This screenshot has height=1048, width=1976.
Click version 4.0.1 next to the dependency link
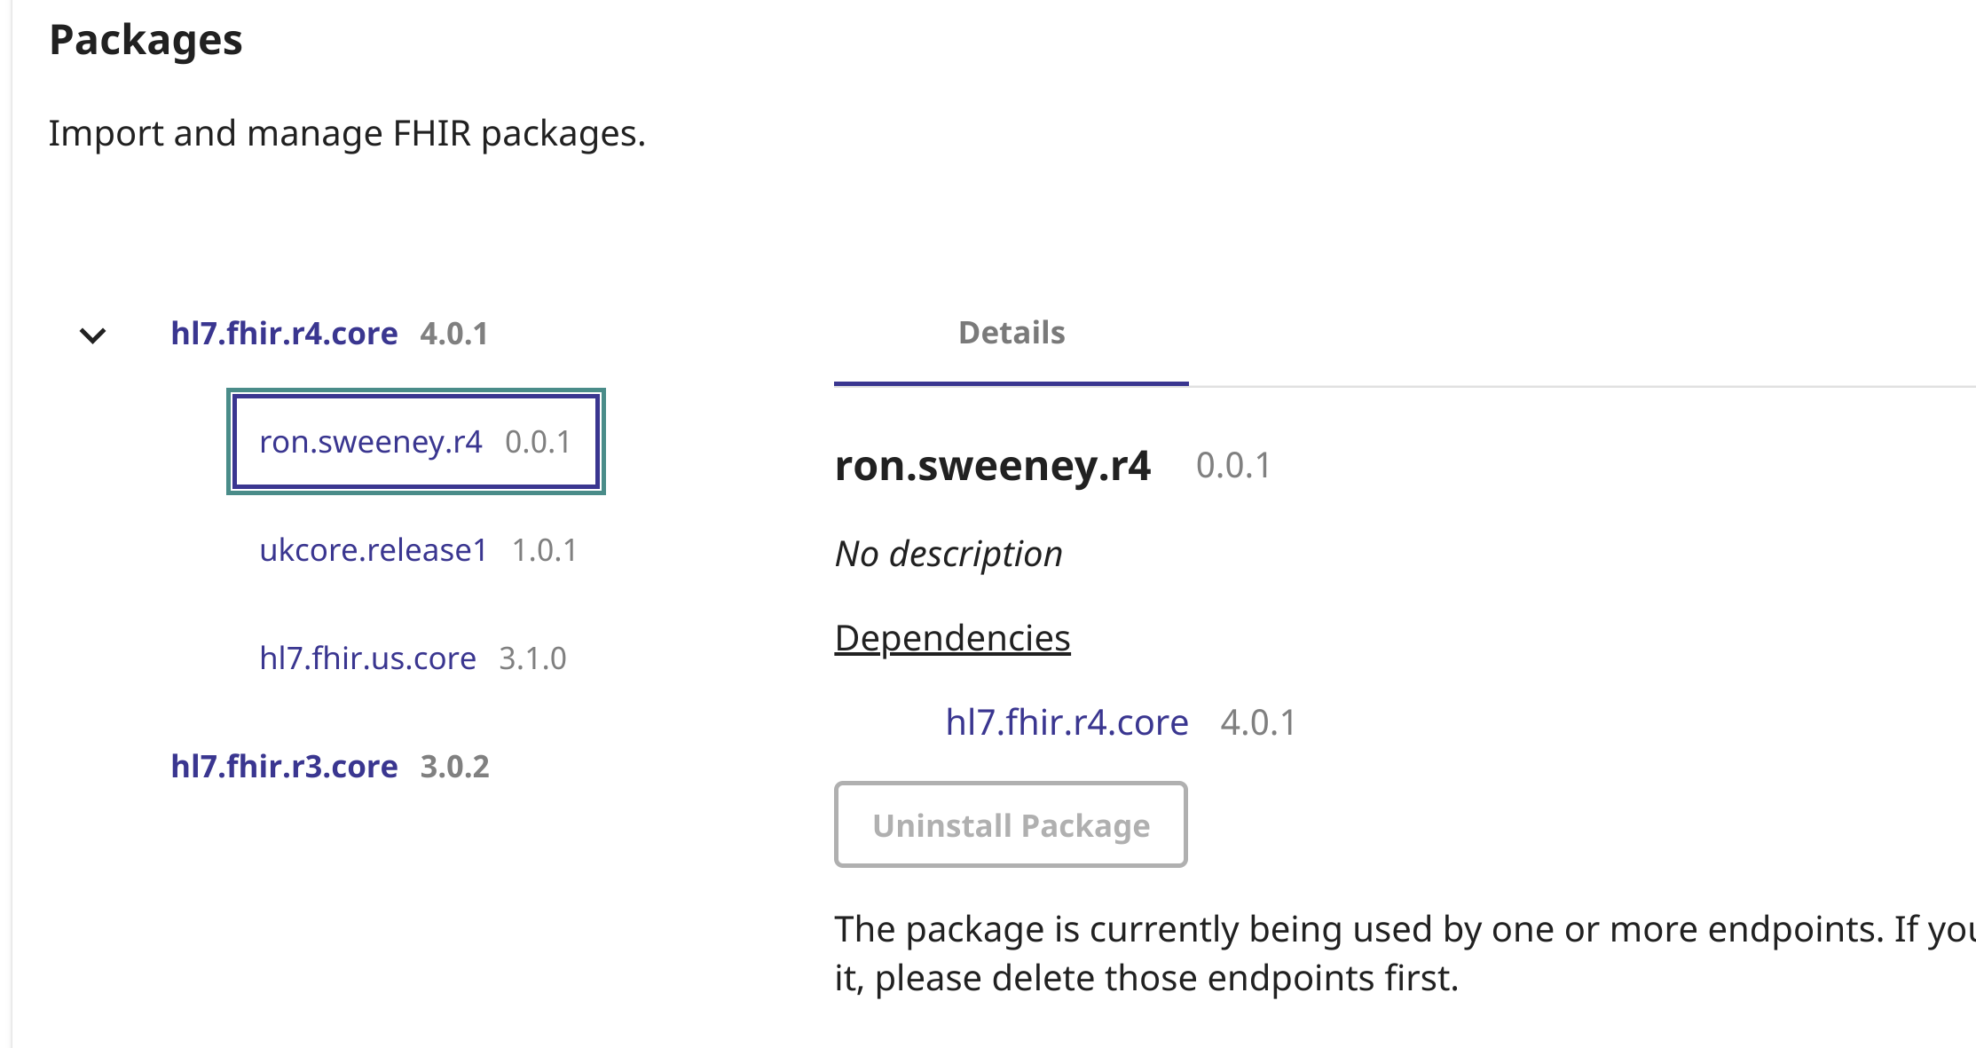pos(1258,722)
